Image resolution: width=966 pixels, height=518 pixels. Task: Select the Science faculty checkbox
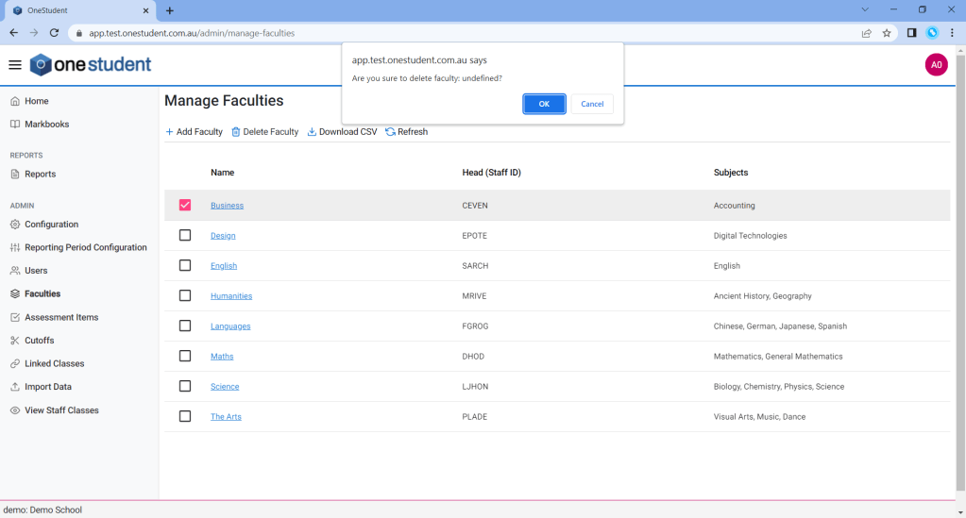click(x=185, y=386)
